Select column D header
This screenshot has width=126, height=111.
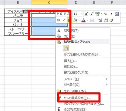(x=76, y=2)
